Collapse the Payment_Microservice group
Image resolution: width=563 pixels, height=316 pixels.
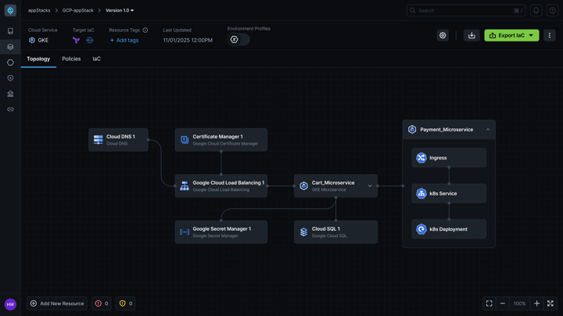pos(488,130)
